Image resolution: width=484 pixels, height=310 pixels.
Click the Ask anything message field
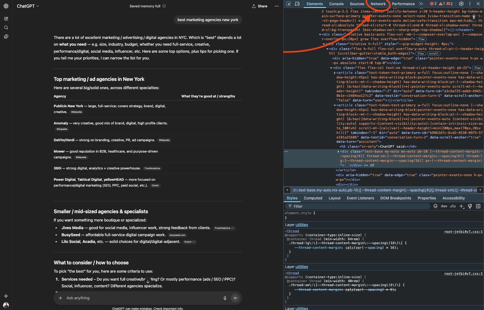pos(143,298)
